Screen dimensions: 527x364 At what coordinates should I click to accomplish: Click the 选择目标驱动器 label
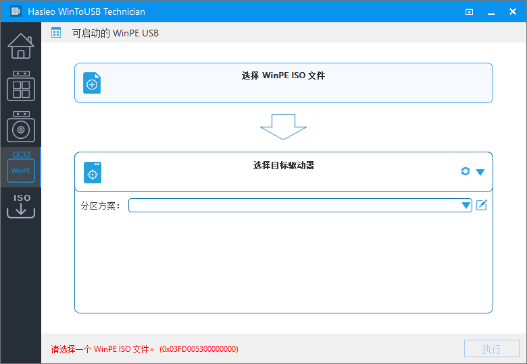pos(283,165)
